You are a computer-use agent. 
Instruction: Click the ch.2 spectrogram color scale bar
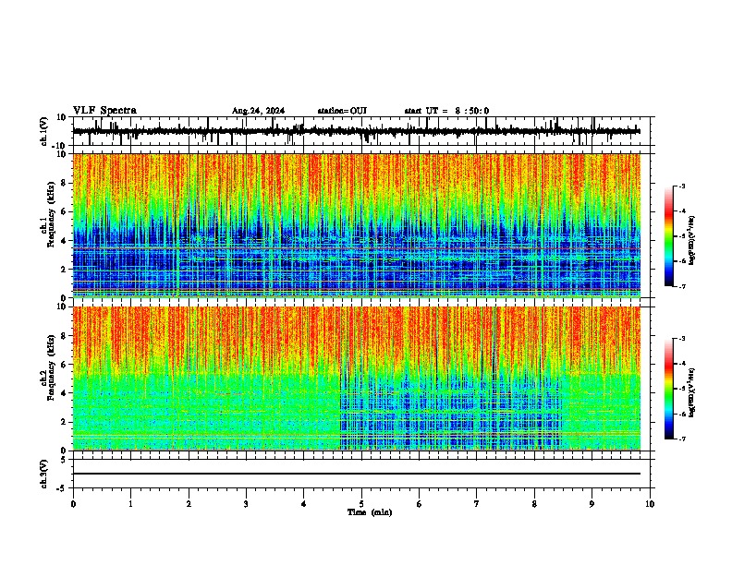pyautogui.click(x=669, y=389)
